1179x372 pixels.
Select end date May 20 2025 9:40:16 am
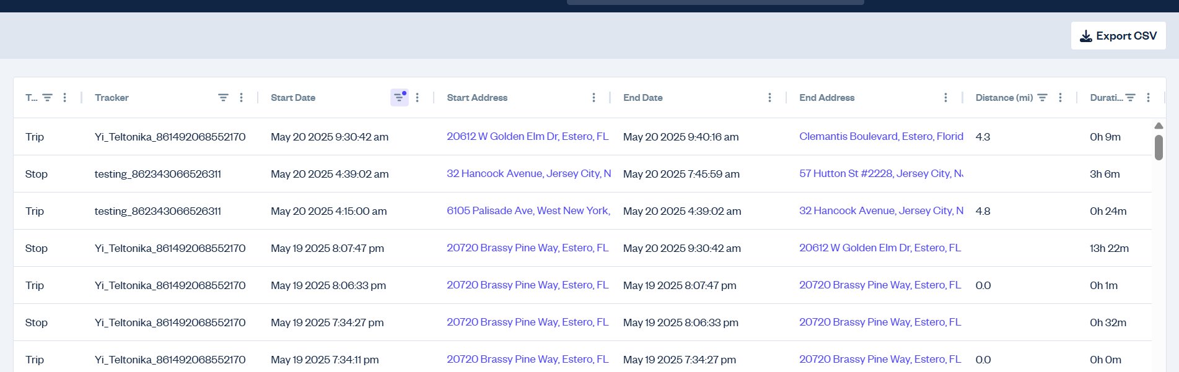point(681,137)
